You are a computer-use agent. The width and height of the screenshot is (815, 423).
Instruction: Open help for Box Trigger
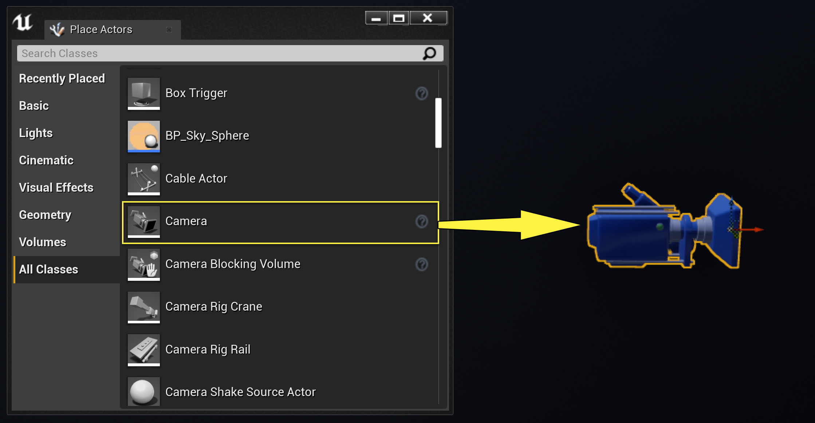422,93
